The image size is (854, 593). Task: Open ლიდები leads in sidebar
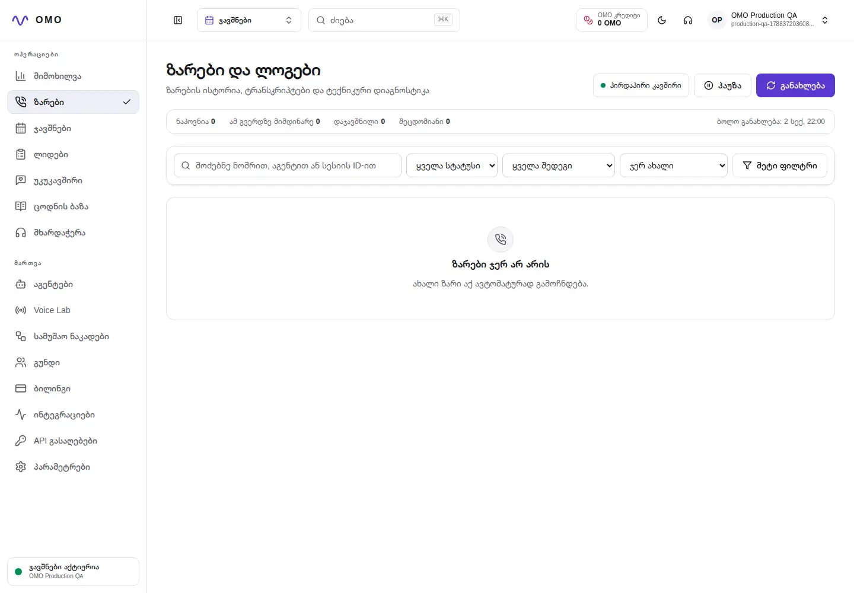tap(74, 154)
